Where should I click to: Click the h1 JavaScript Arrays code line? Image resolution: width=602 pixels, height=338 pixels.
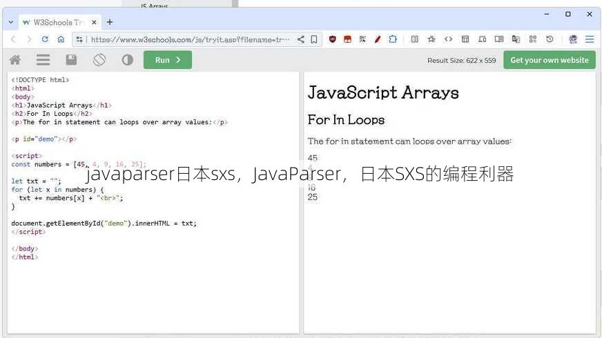(61, 105)
